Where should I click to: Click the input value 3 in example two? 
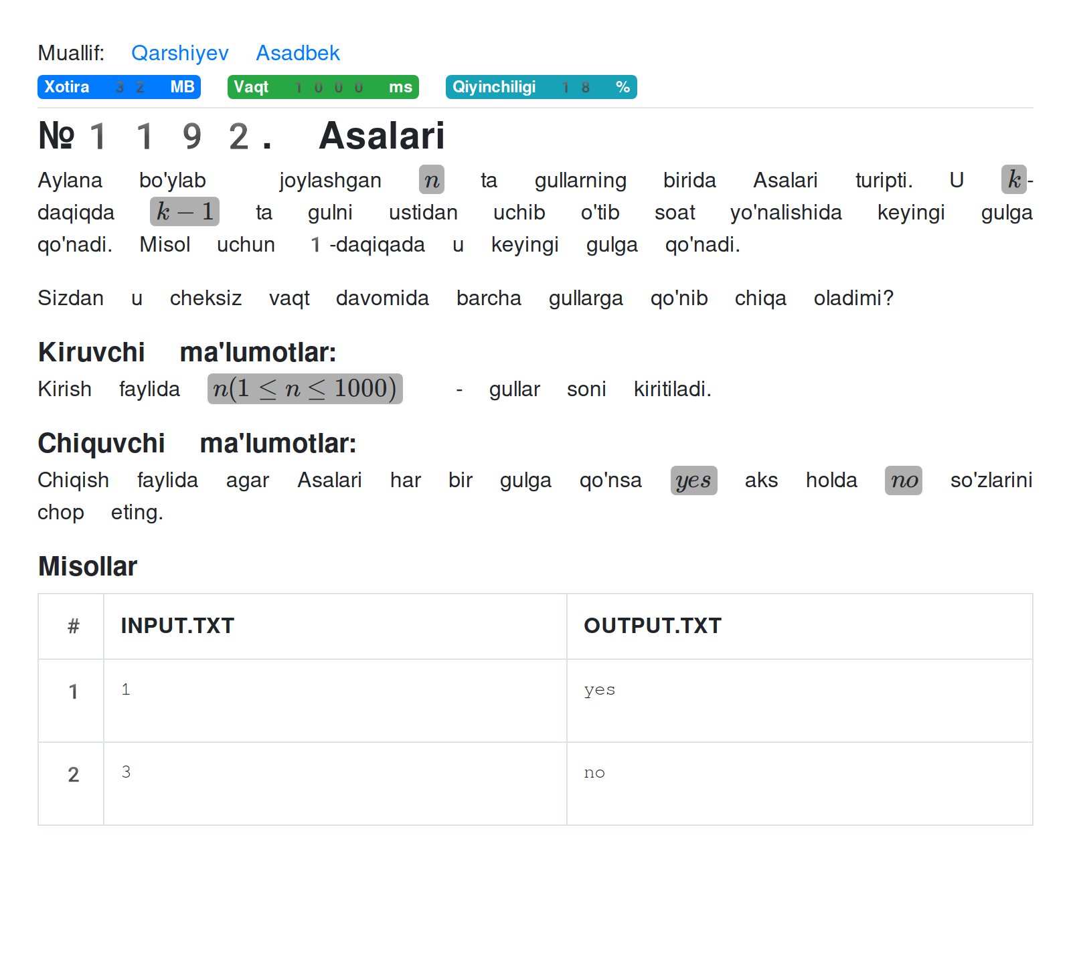click(x=126, y=772)
